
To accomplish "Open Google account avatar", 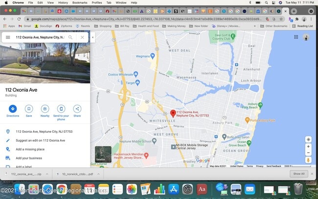I will tap(306, 37).
